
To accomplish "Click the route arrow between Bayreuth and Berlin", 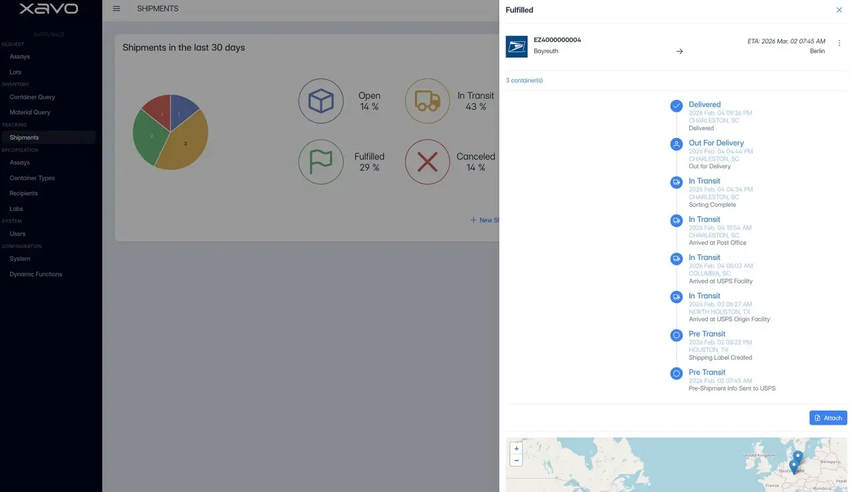I will (680, 51).
